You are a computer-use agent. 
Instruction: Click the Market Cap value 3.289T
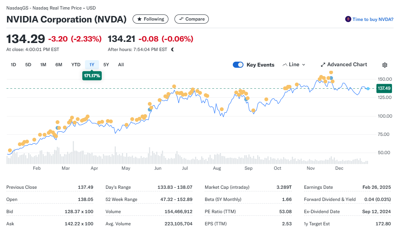click(x=284, y=187)
